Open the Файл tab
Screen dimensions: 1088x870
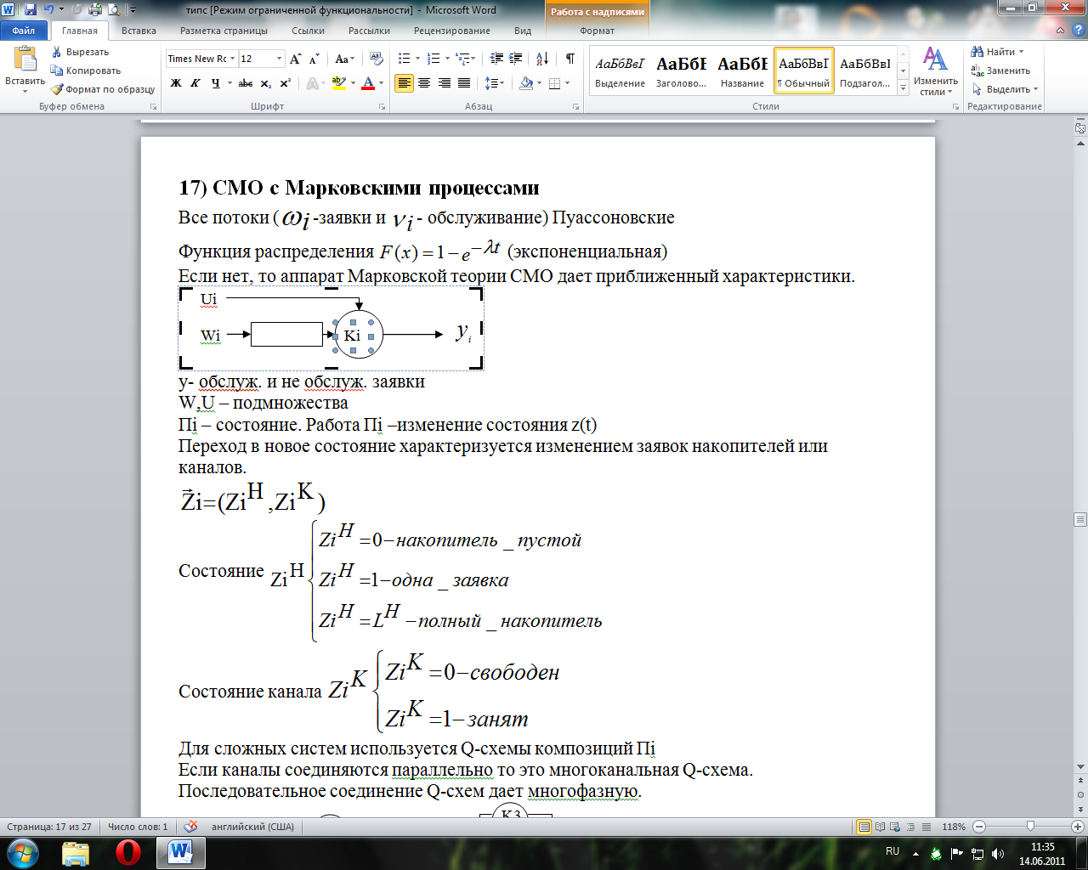pos(24,31)
